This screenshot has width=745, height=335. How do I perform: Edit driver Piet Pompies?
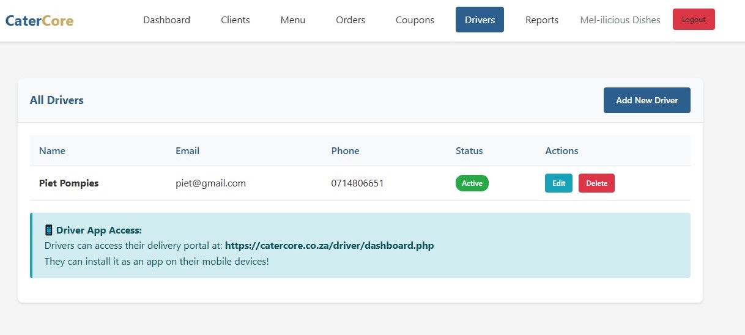[558, 183]
